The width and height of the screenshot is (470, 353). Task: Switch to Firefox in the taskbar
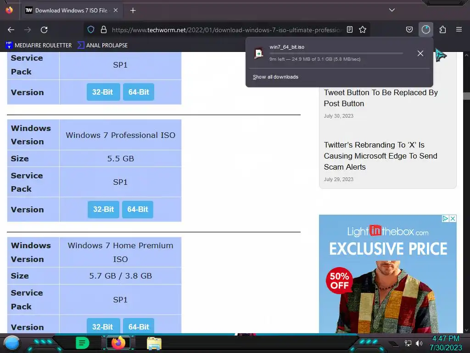pos(118,343)
